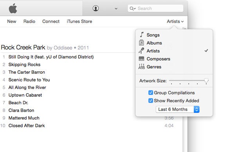Focus the Search field
The image size is (227, 152).
click(x=155, y=8)
